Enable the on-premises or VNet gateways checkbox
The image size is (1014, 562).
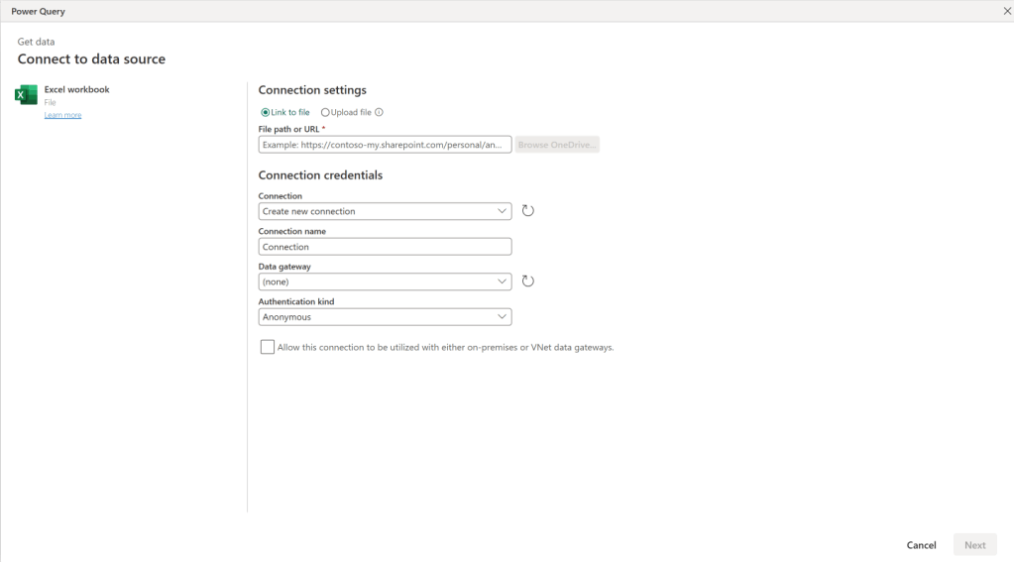pyautogui.click(x=267, y=347)
